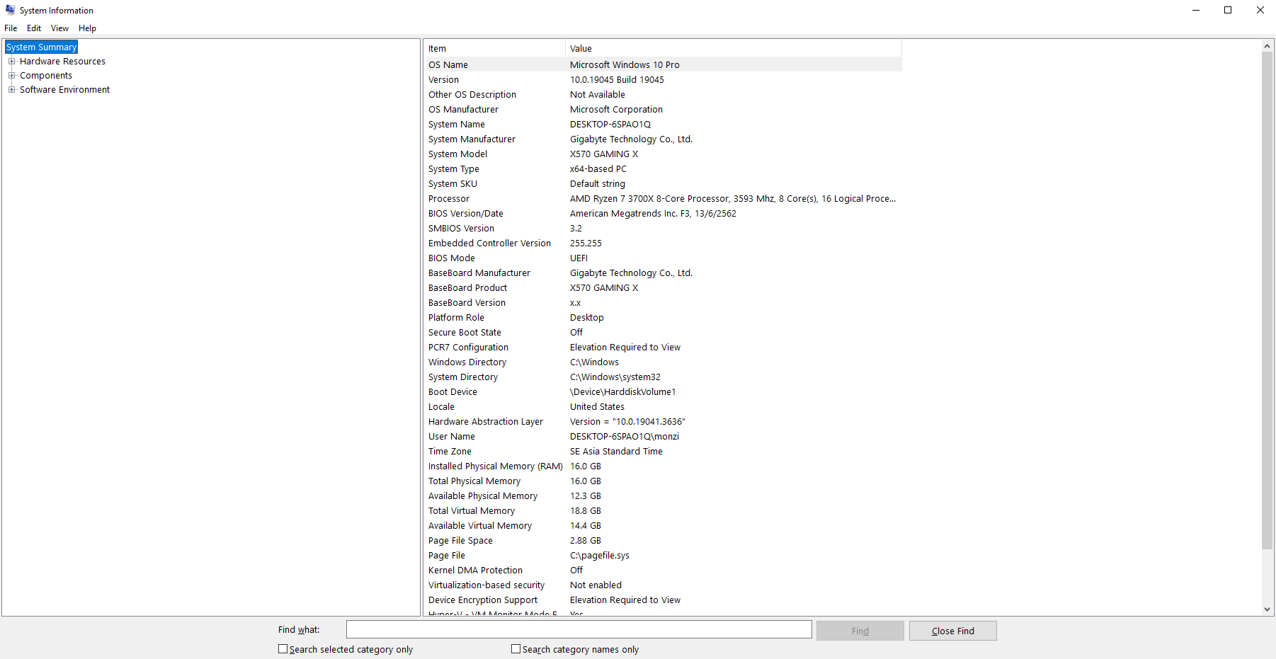The width and height of the screenshot is (1276, 659).
Task: Open the View menu
Action: 59,28
